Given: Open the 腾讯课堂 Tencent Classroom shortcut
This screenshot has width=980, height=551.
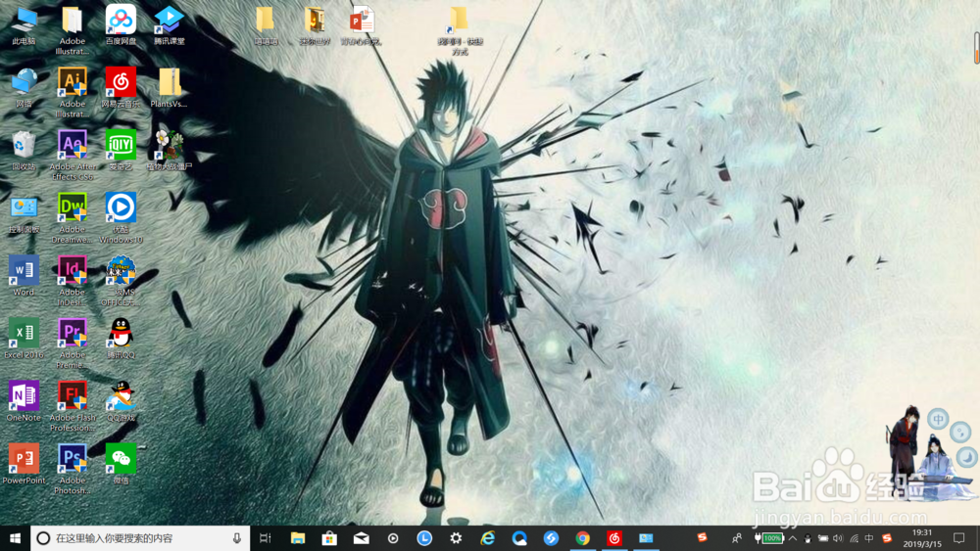Looking at the screenshot, I should pos(170,26).
